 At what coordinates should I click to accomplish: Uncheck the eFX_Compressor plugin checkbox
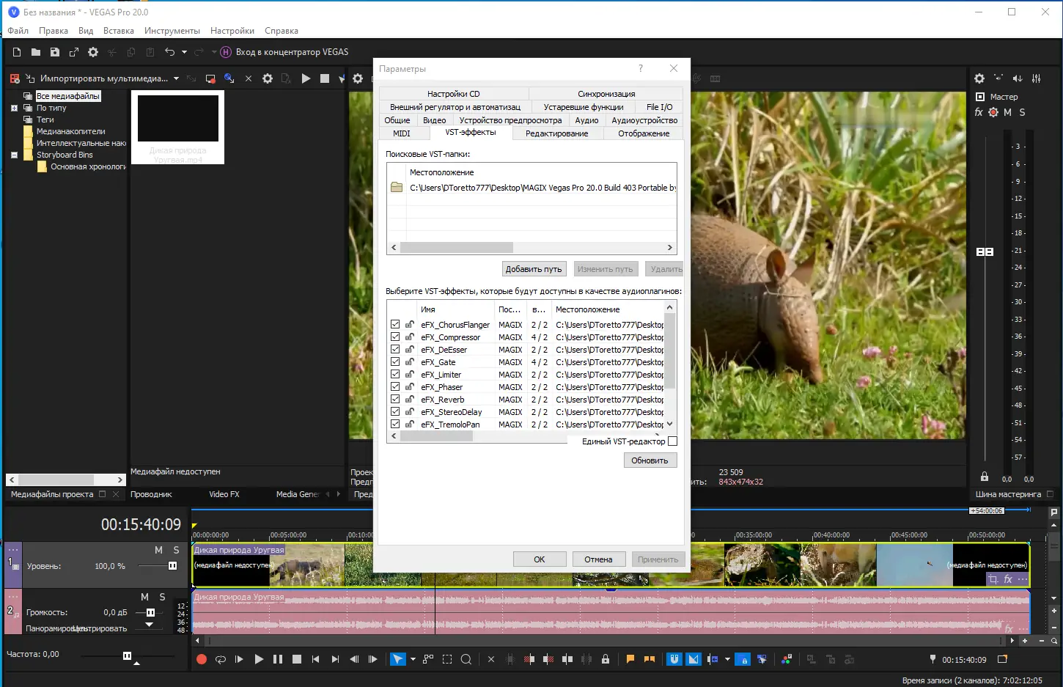[395, 337]
